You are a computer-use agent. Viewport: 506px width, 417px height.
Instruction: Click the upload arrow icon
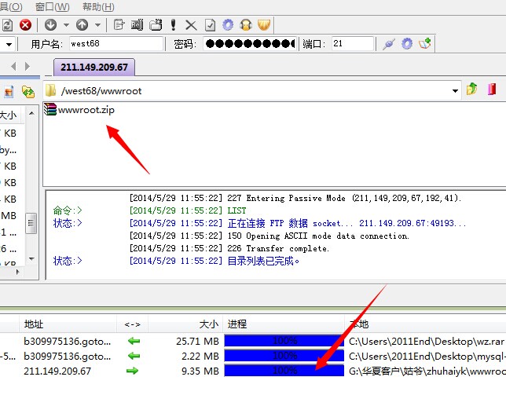(82, 25)
